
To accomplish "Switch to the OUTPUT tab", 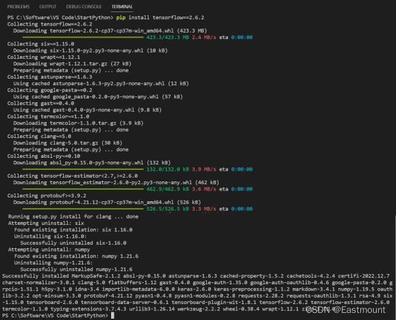I will tap(48, 6).
